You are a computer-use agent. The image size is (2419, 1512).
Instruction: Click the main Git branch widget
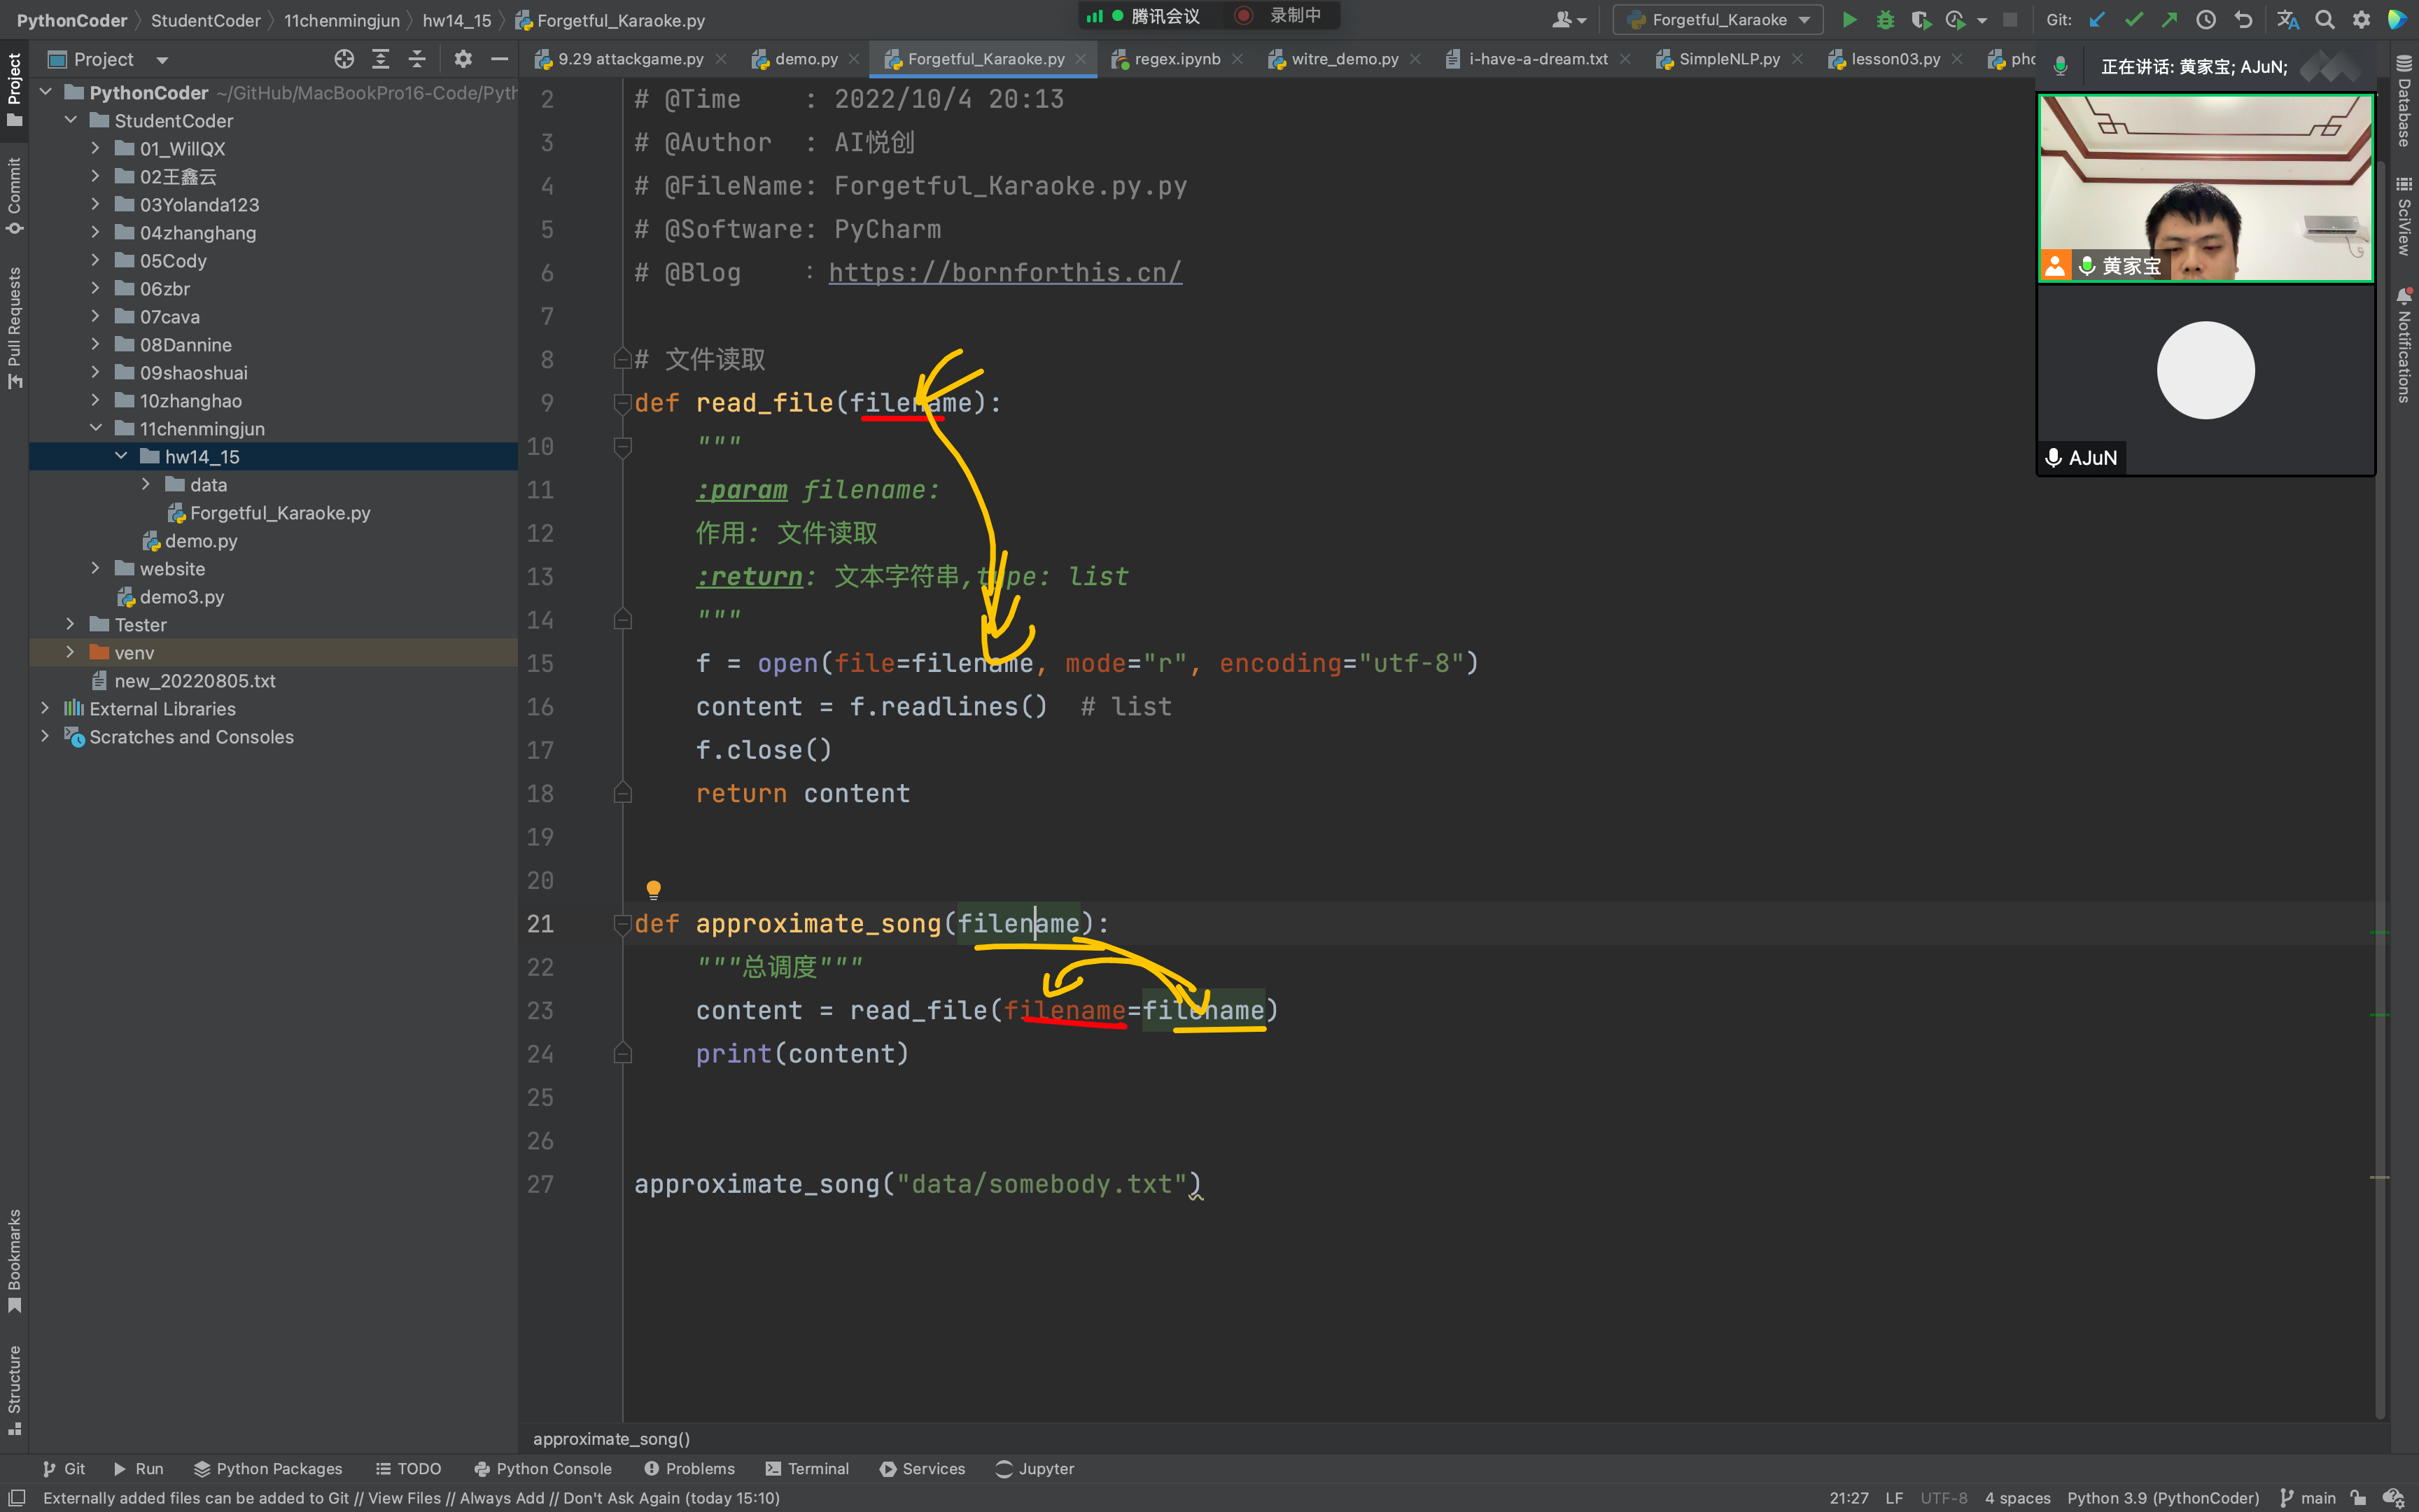[2307, 1497]
